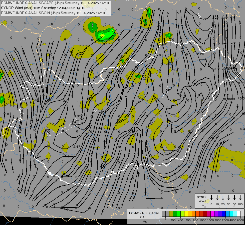Click the '2.28' wind value on the map
Screen dimensions: 245x225
pyautogui.click(x=200, y=54)
